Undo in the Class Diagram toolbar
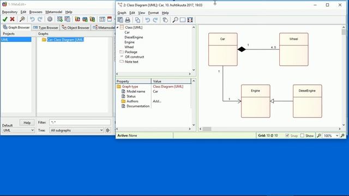The height and width of the screenshot is (196, 349). (x=148, y=20)
